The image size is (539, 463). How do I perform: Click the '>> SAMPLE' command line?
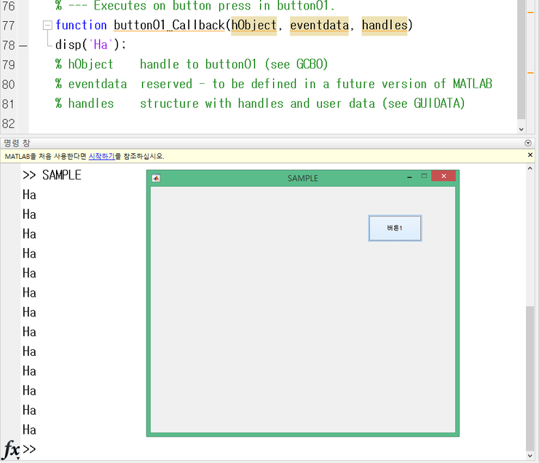click(x=52, y=175)
